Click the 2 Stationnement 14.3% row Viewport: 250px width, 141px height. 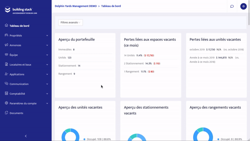point(151,64)
